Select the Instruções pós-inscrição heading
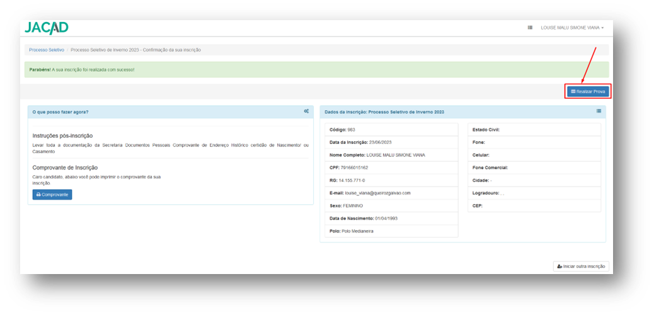This screenshot has width=654, height=315. coord(62,135)
